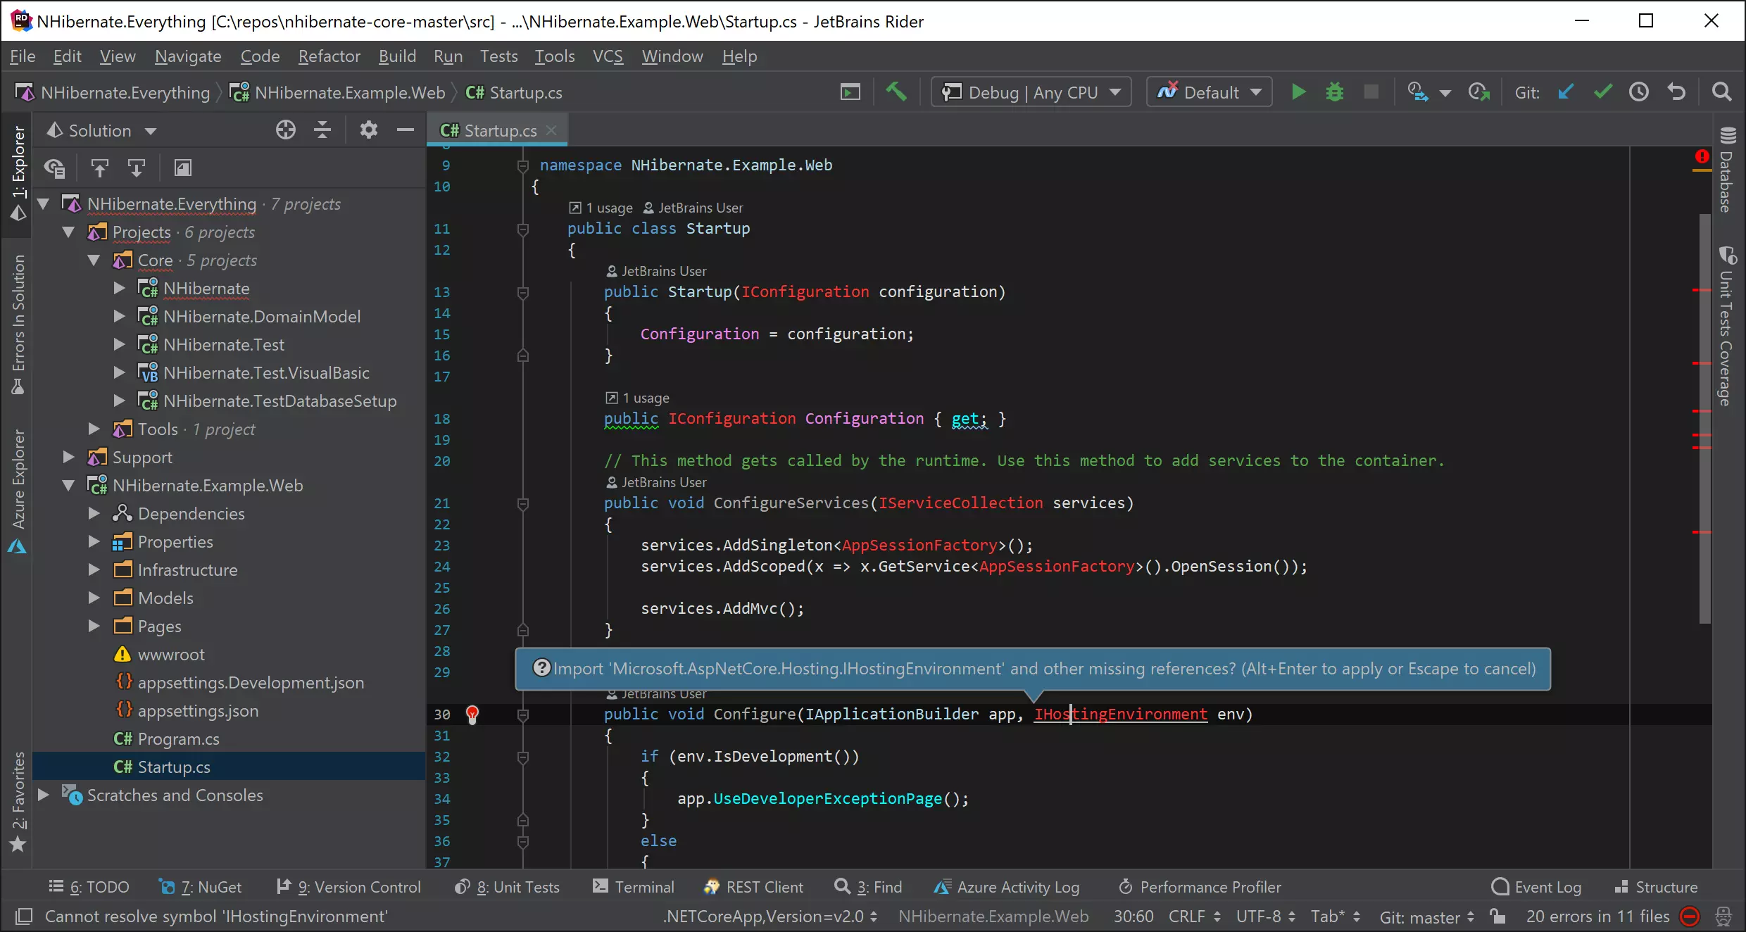1746x932 pixels.
Task: Click the Terminal tab in the bottom bar
Action: [643, 887]
